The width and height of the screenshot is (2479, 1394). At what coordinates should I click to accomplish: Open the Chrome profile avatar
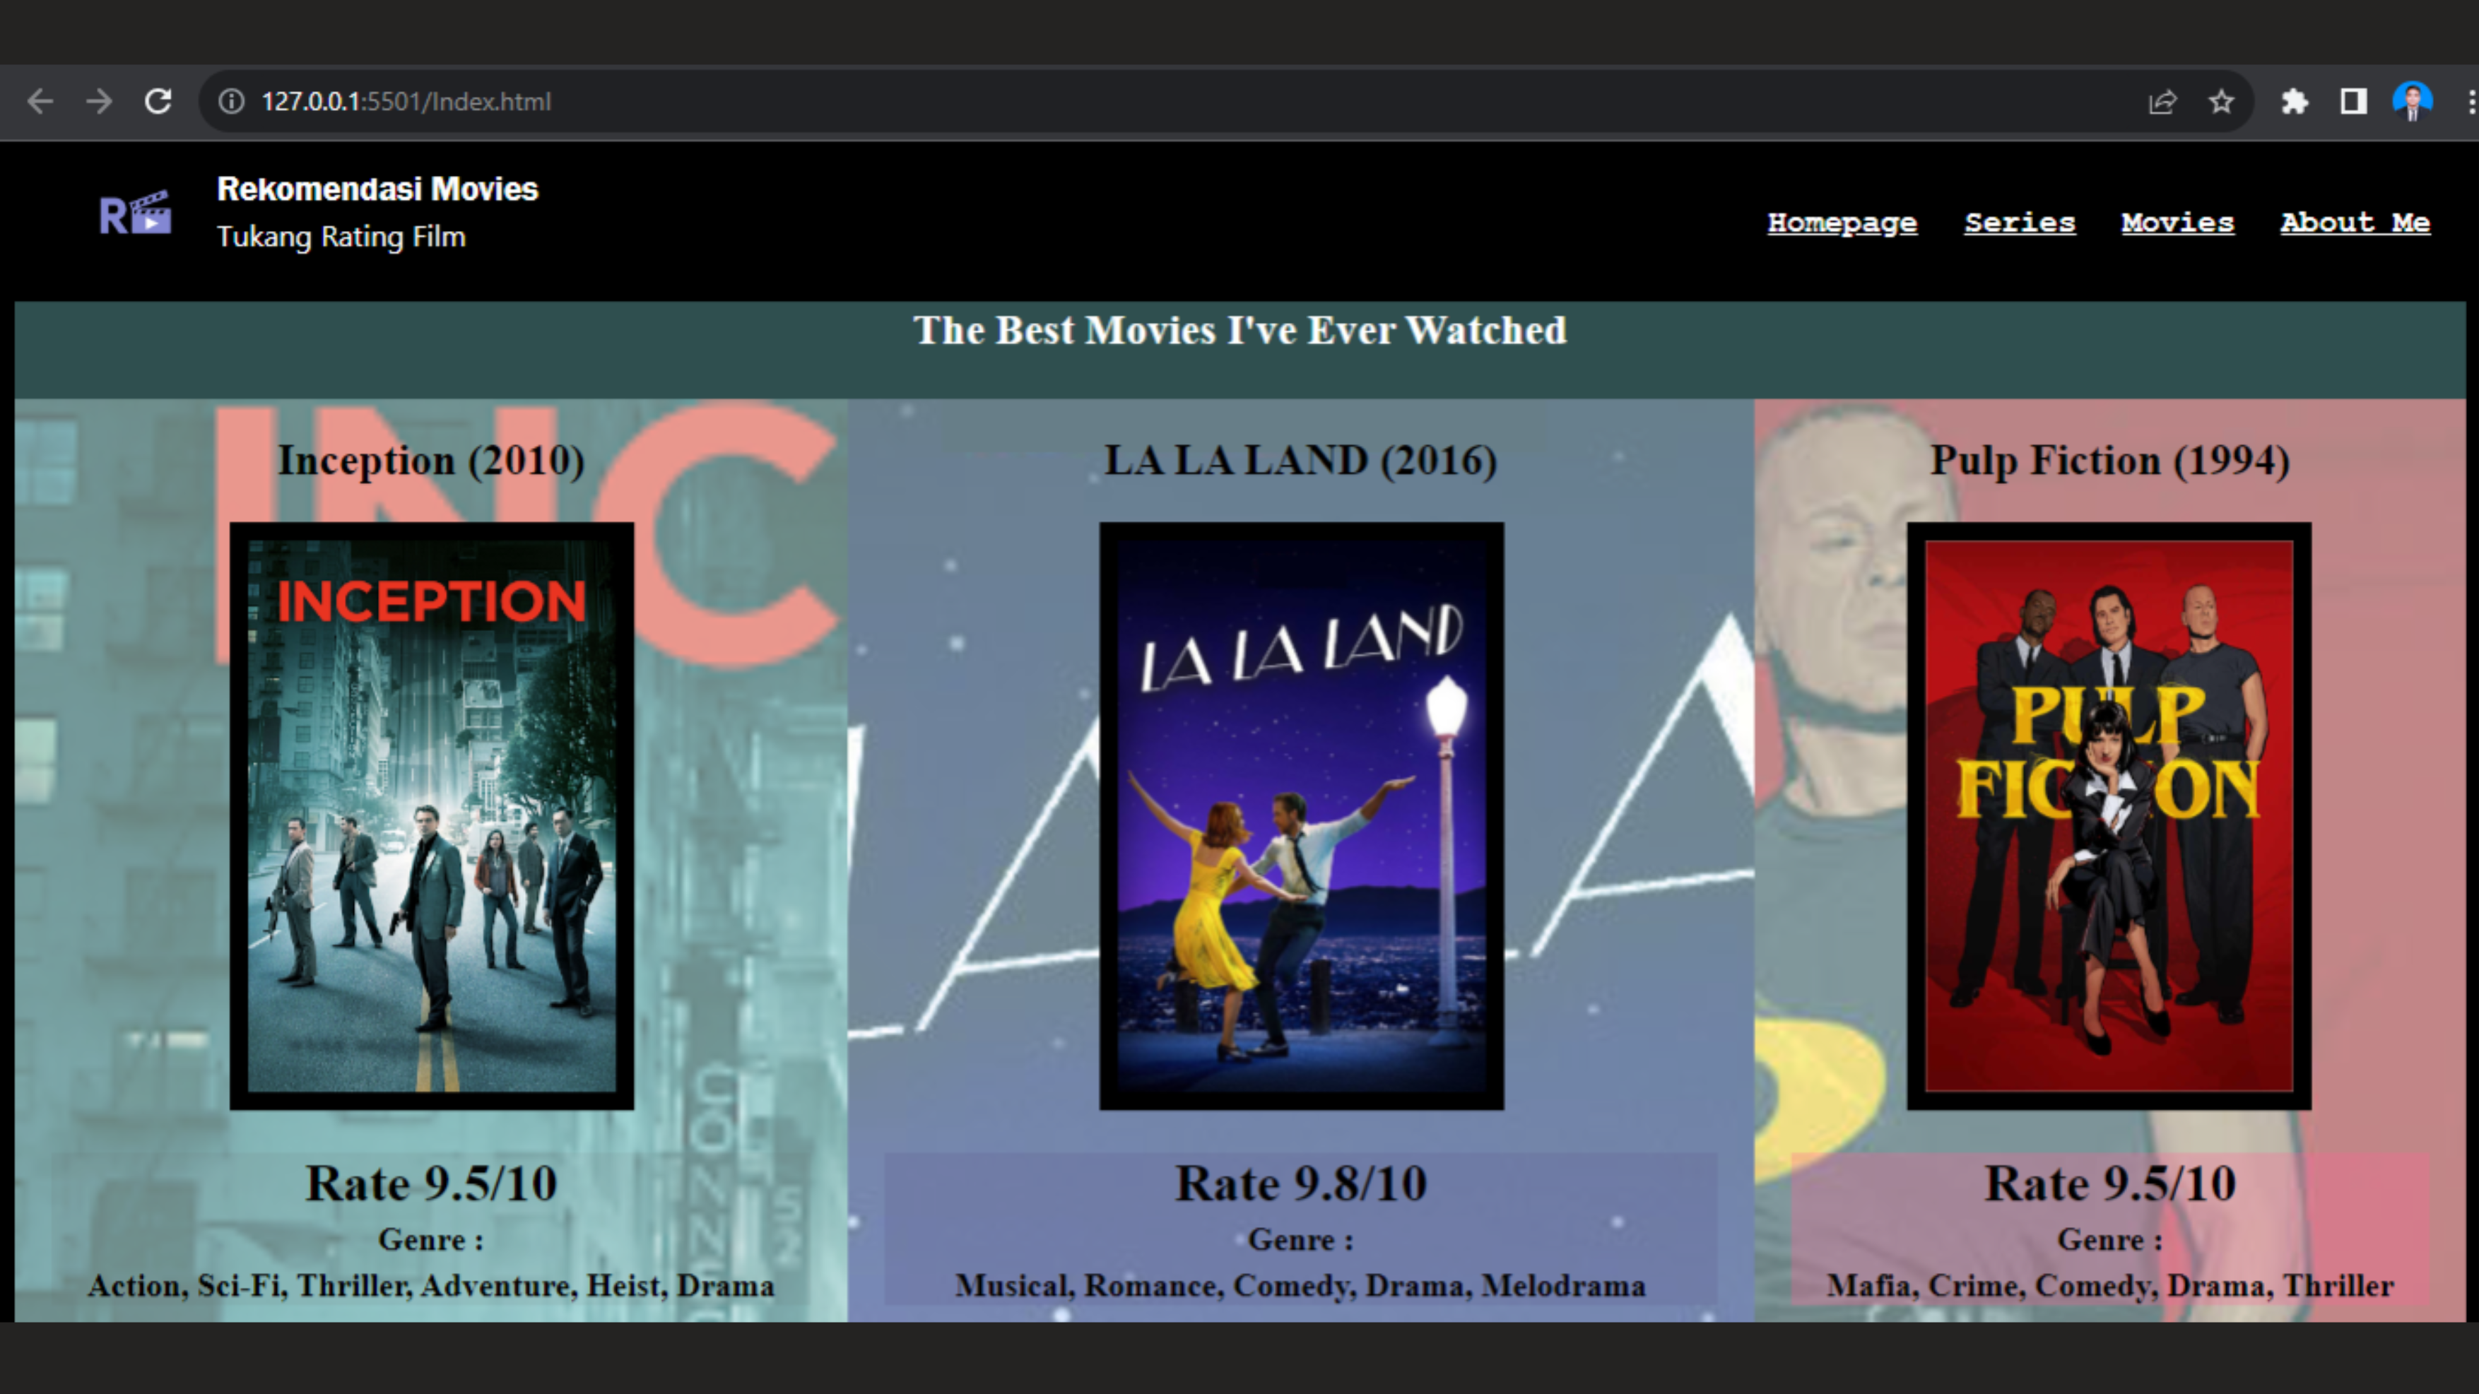pyautogui.click(x=2413, y=101)
